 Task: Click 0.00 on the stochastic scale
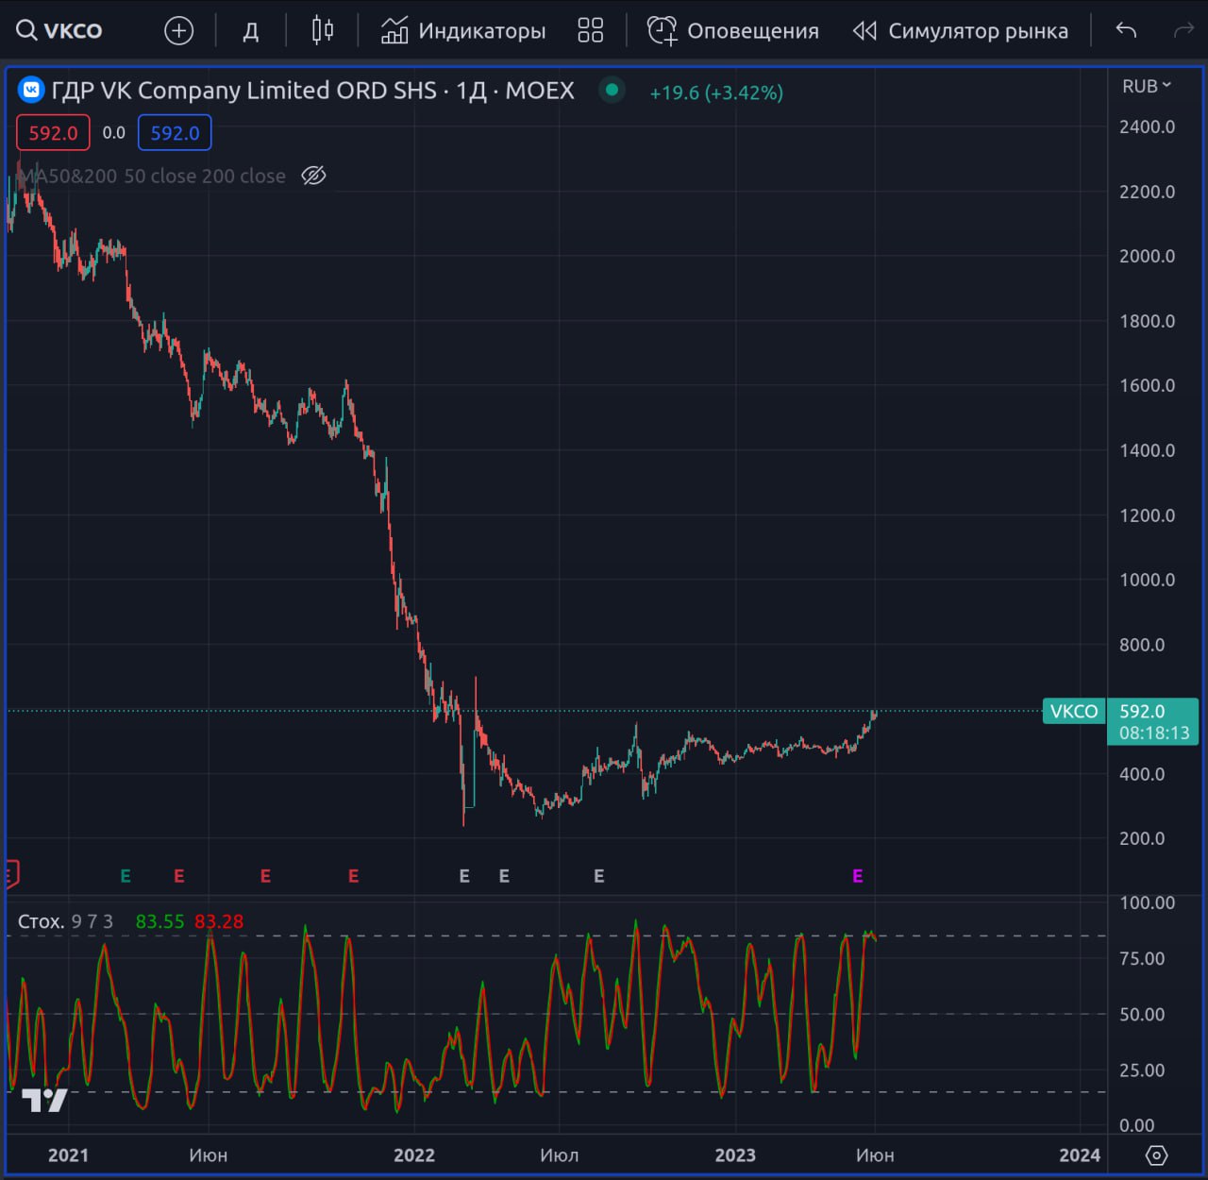tap(1137, 1125)
